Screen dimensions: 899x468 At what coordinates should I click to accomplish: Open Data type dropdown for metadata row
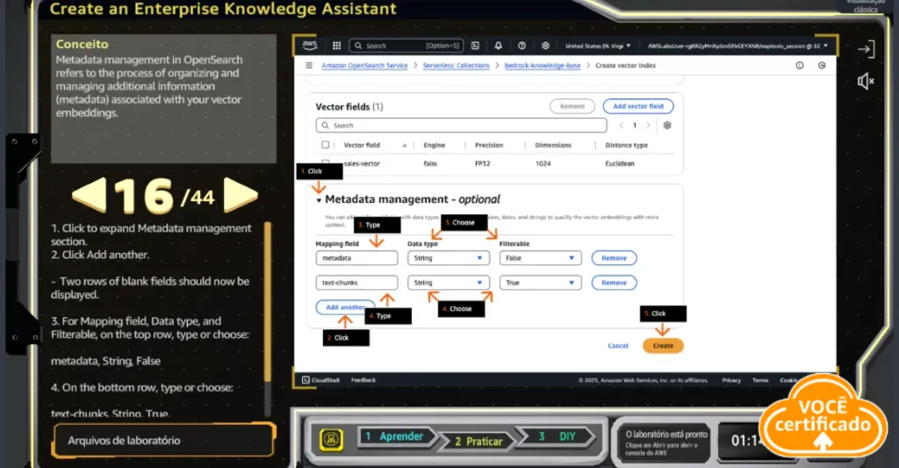point(449,258)
